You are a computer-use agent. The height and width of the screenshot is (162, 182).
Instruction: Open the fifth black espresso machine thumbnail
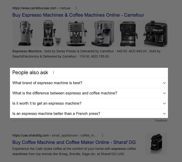[x=129, y=34]
